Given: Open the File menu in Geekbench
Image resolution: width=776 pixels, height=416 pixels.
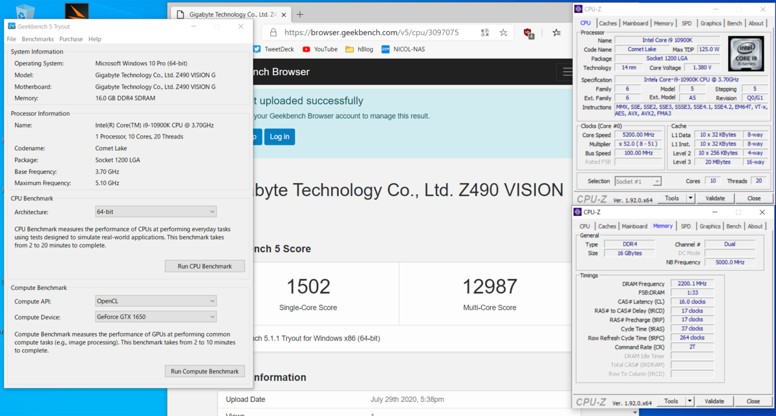Looking at the screenshot, I should point(12,39).
